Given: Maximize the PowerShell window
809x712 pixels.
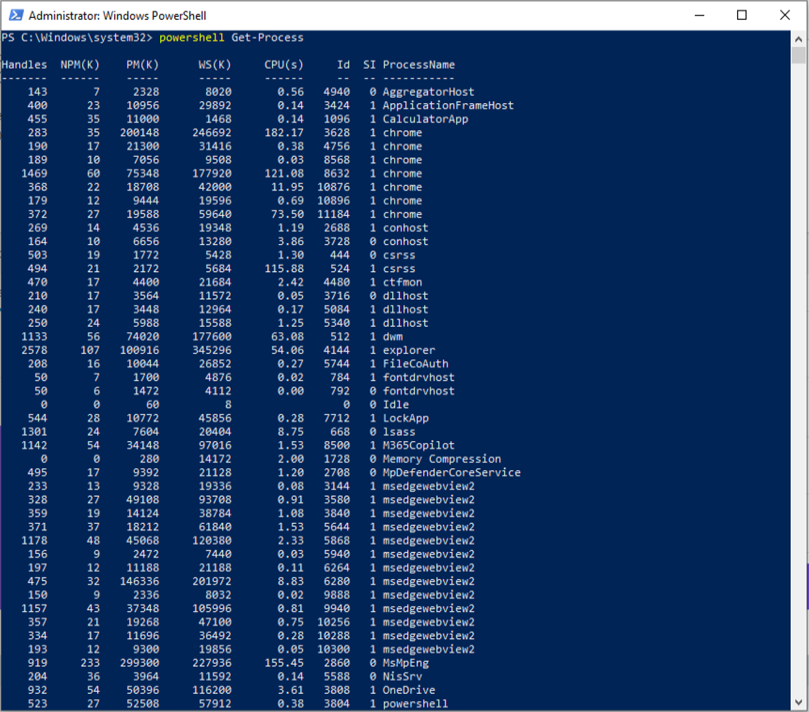Looking at the screenshot, I should click(741, 14).
